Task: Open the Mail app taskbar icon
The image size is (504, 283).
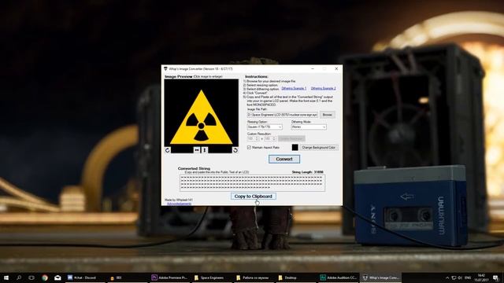Action: click(57, 277)
